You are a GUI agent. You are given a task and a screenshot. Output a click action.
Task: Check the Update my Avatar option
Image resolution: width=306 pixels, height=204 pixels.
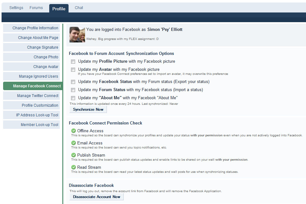click(73, 70)
